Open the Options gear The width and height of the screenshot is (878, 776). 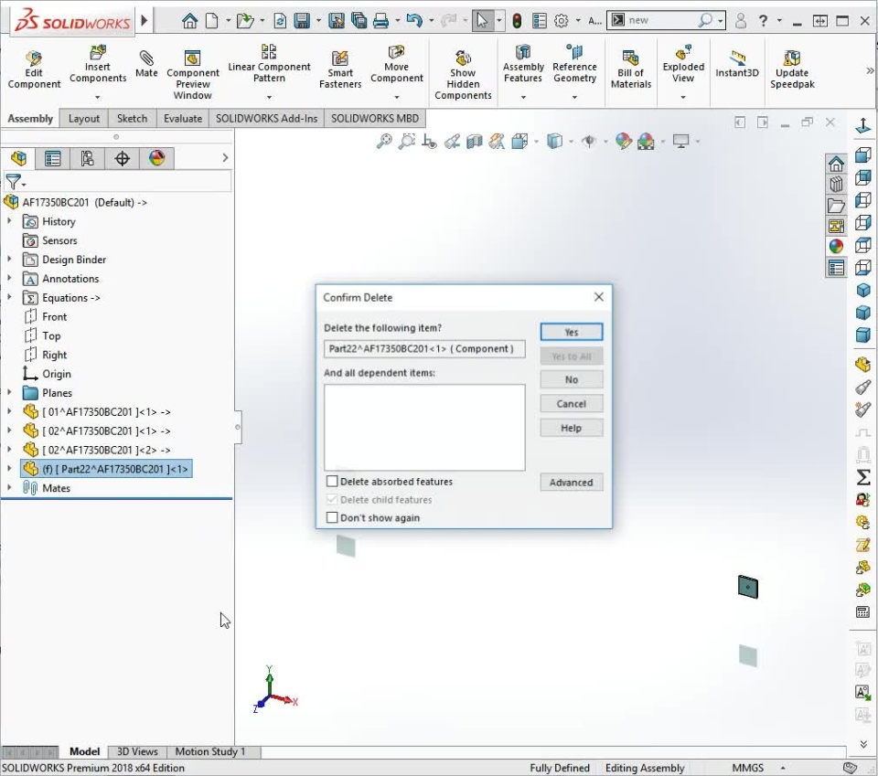click(x=561, y=21)
